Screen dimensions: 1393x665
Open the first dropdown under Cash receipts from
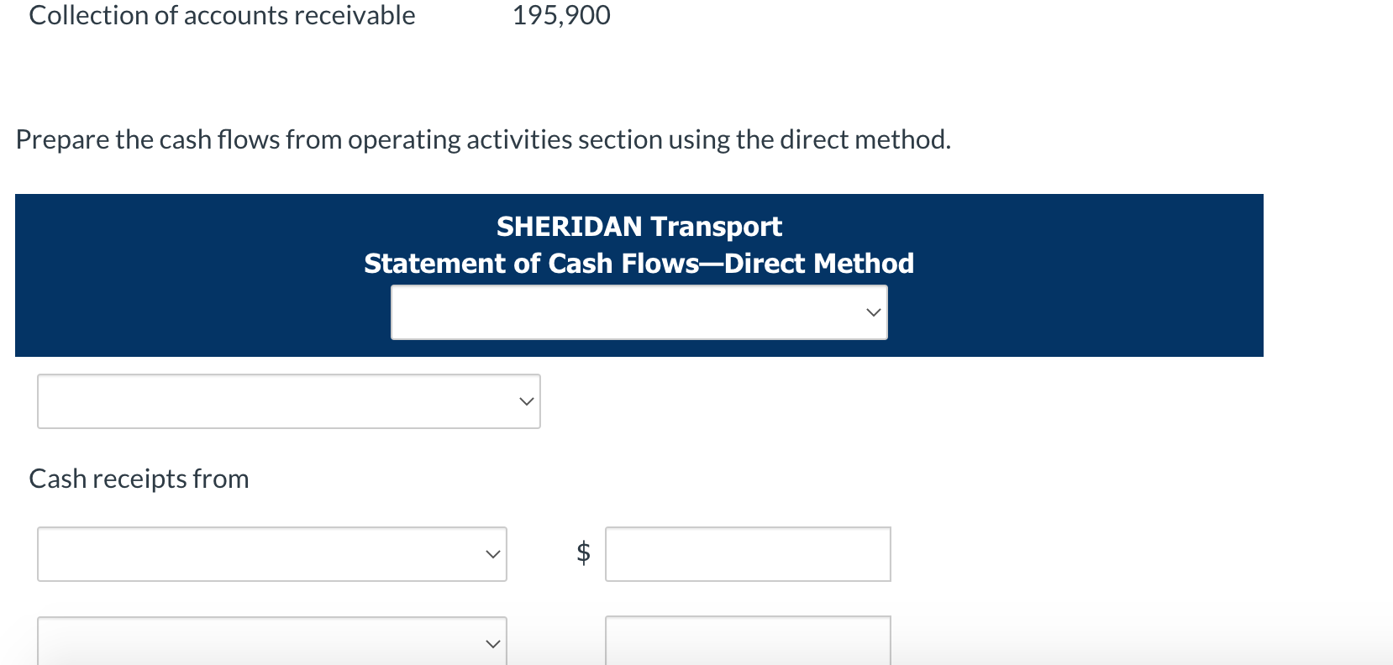271,553
